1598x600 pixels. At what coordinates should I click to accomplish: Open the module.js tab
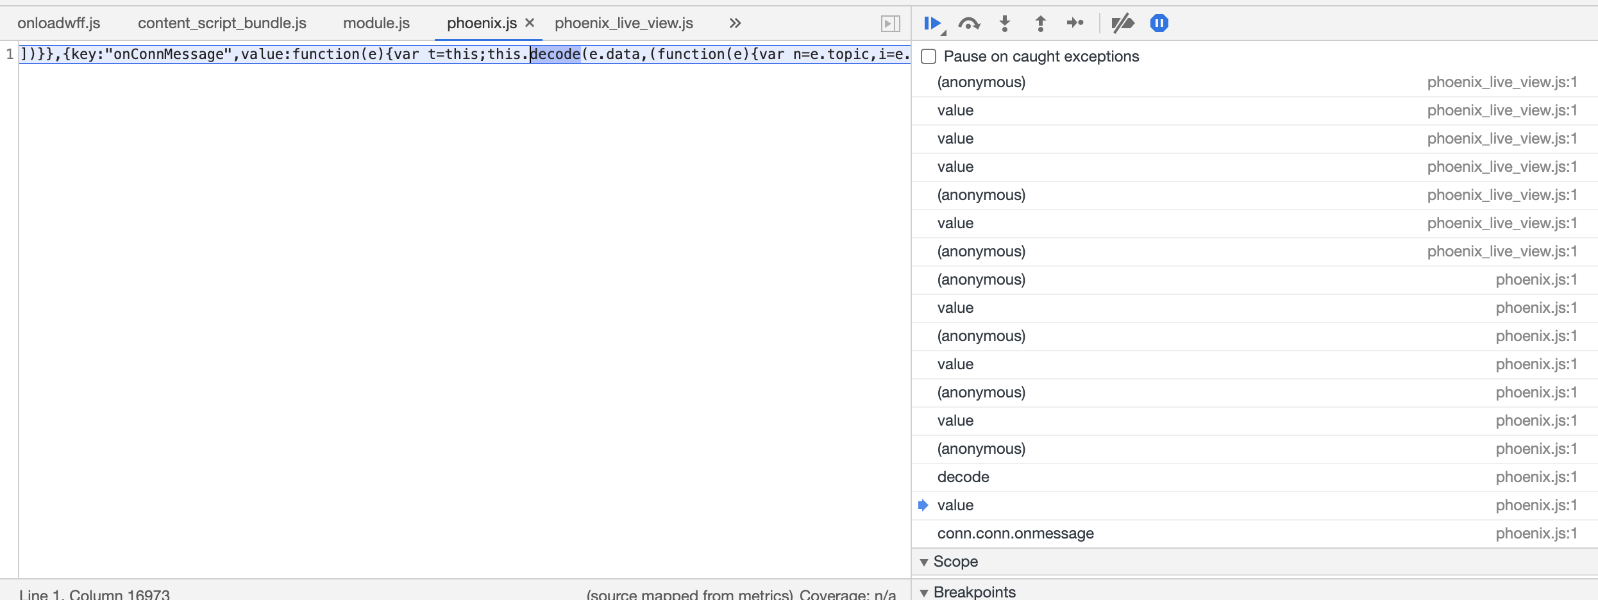[376, 23]
